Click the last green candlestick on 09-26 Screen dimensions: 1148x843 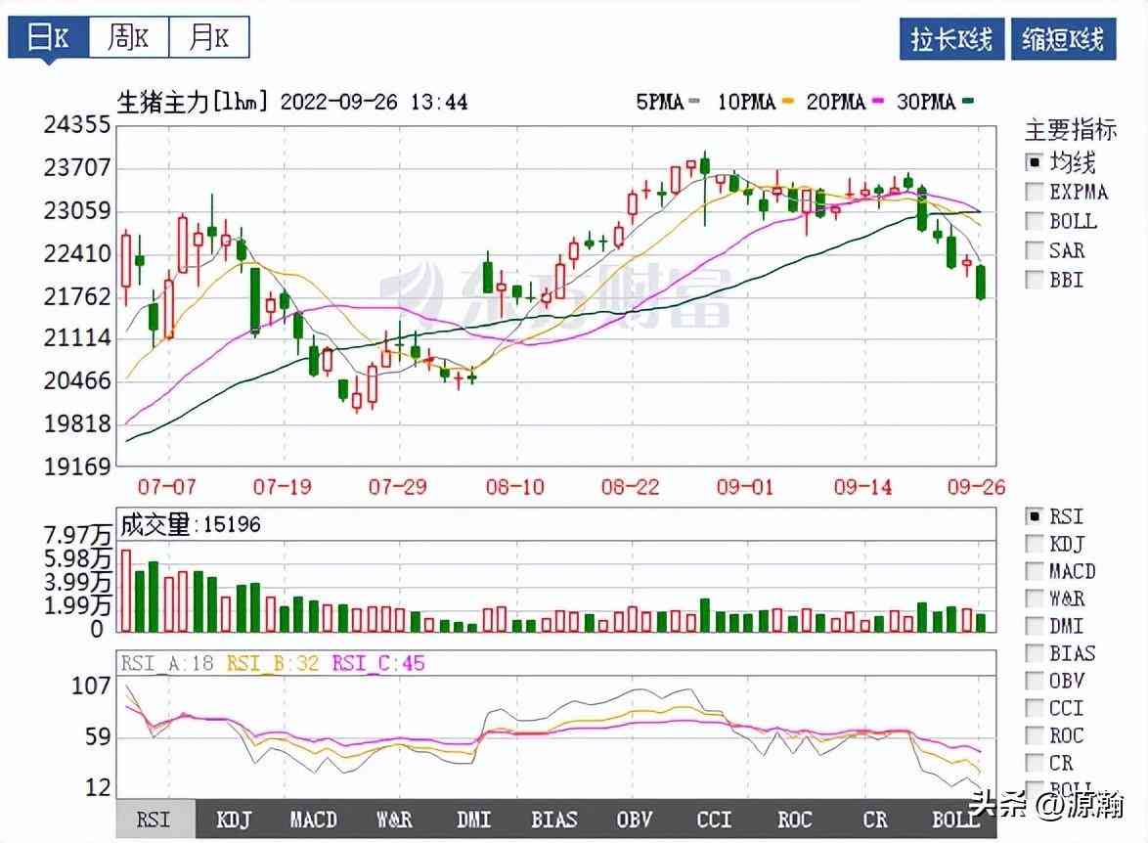[981, 283]
